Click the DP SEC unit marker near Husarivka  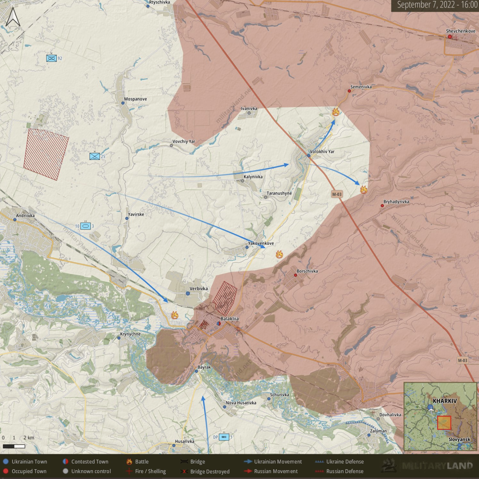click(224, 437)
